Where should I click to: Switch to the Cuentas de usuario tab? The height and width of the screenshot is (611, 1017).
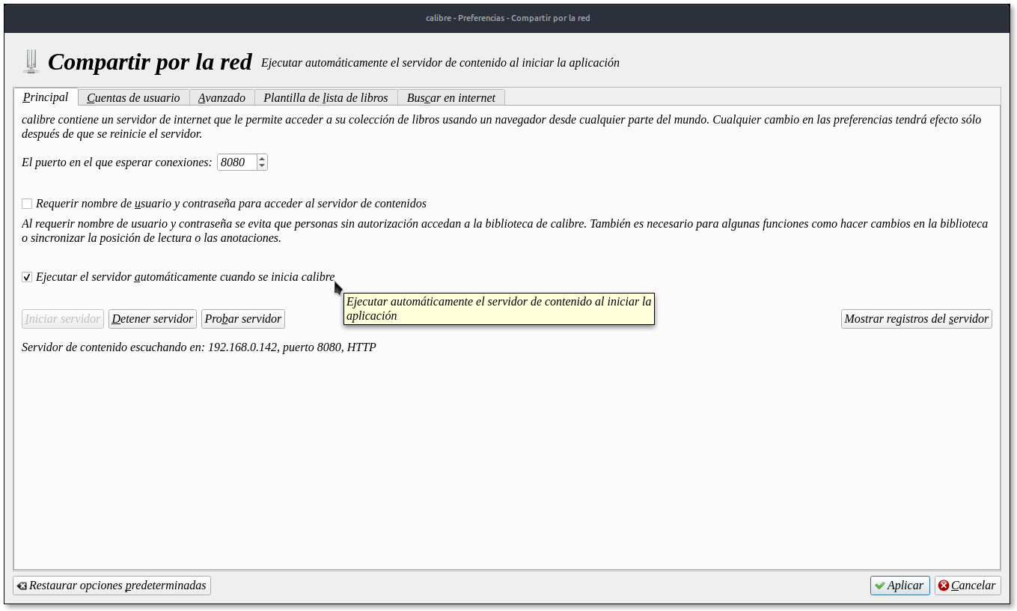click(133, 97)
